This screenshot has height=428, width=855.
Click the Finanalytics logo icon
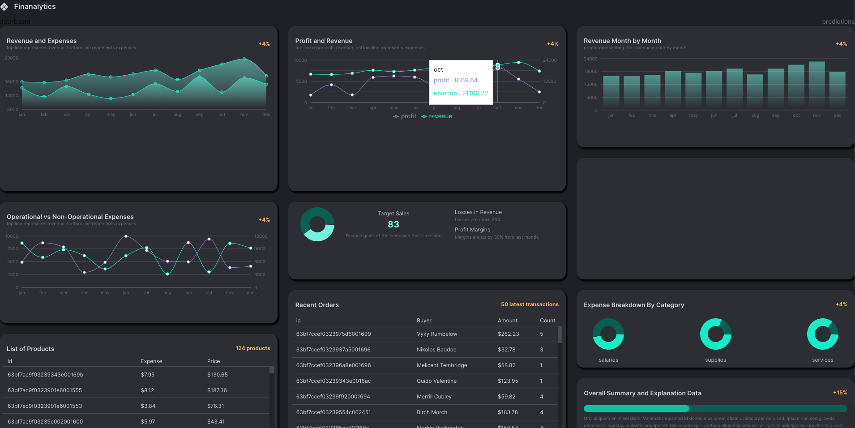tap(4, 7)
